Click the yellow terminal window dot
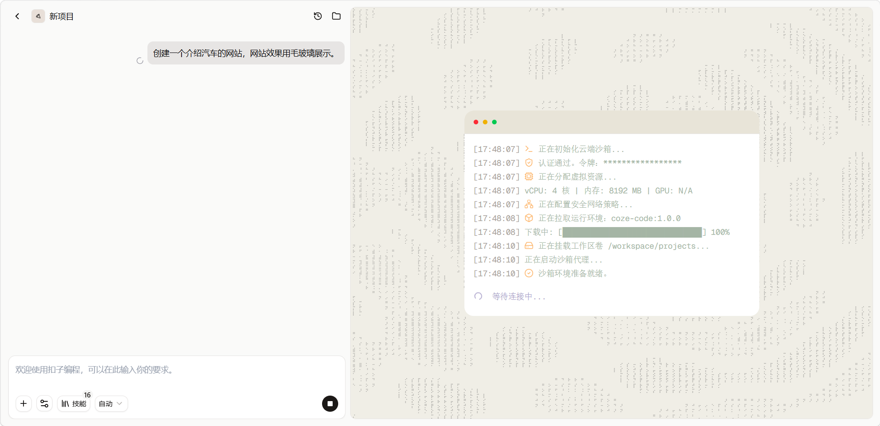The image size is (880, 426). 485,122
